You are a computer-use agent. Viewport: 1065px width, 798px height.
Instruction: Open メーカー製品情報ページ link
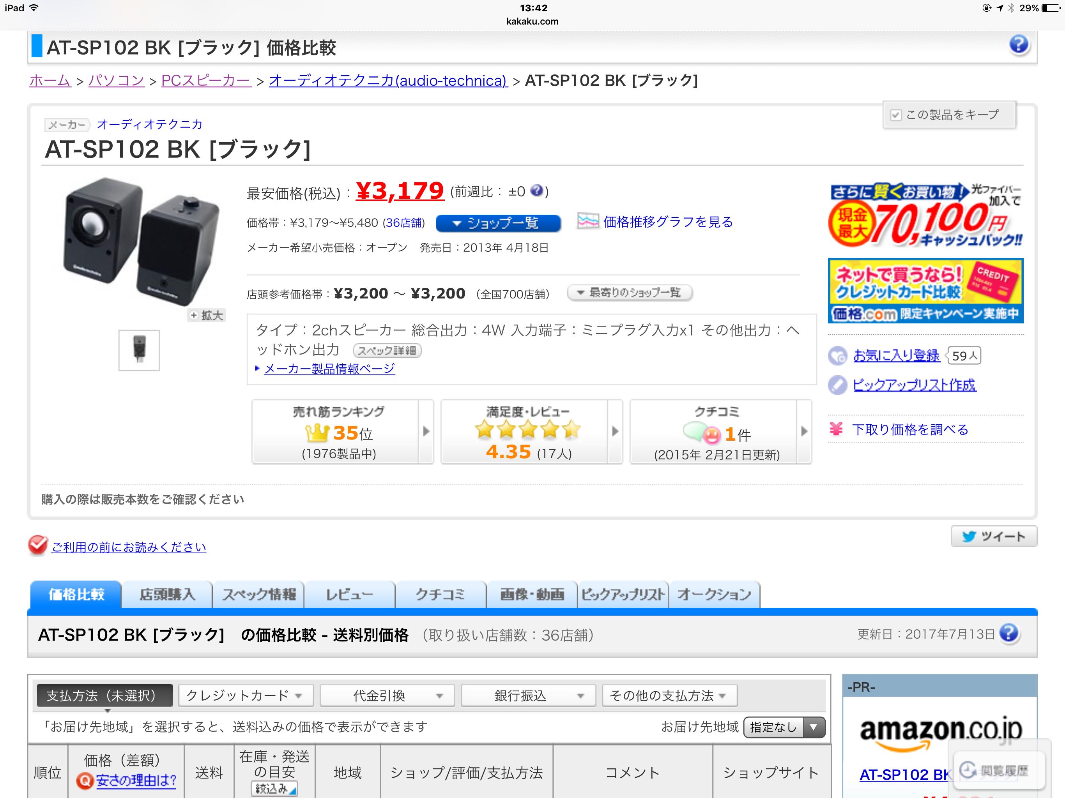[329, 369]
